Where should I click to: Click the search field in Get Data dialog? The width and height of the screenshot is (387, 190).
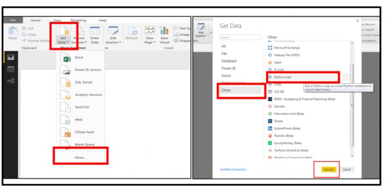tap(240, 37)
